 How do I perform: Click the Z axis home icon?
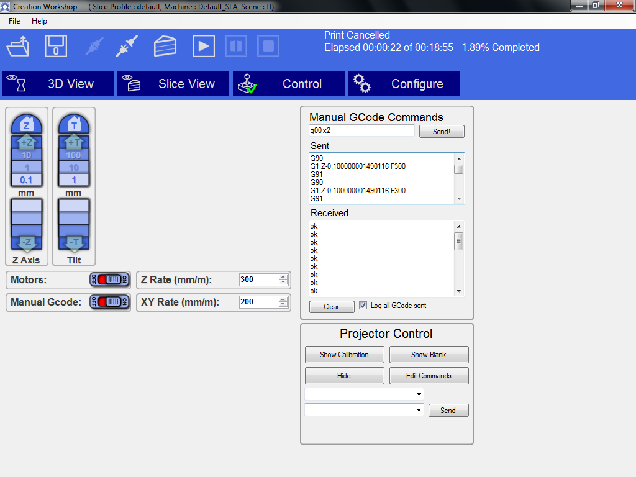tap(26, 124)
